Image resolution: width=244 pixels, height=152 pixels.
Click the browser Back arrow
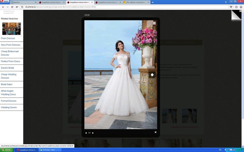click(3, 7)
